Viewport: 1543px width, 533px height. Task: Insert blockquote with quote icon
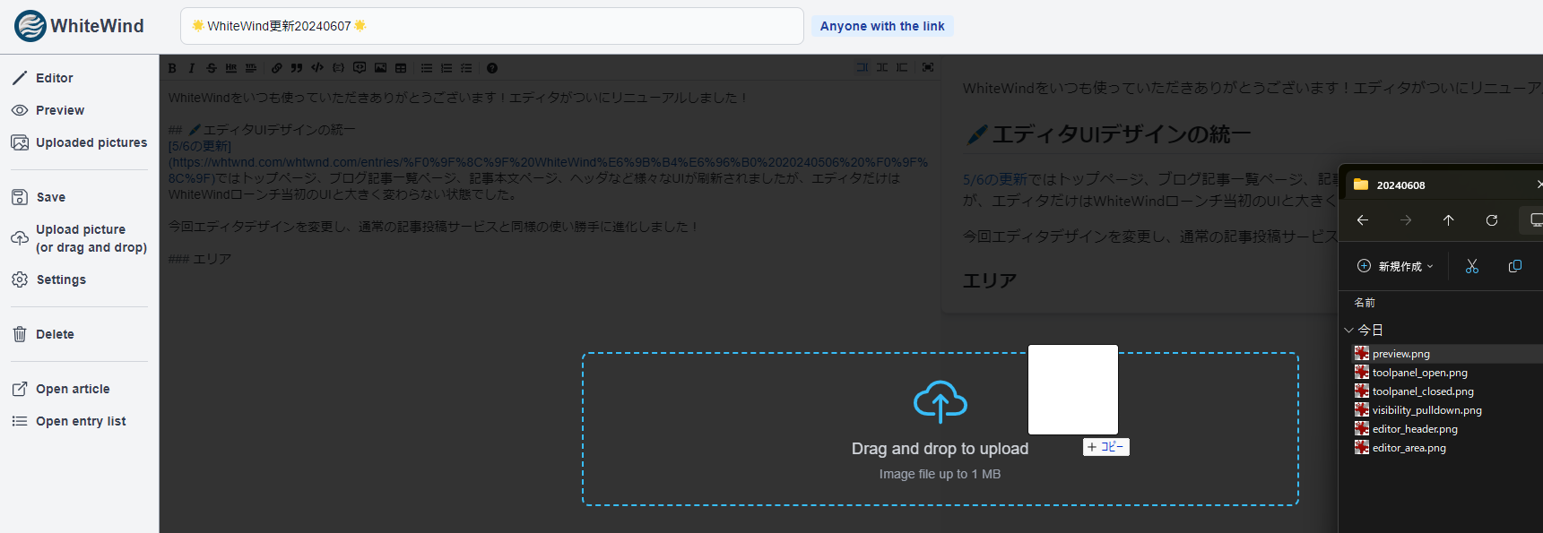(297, 68)
